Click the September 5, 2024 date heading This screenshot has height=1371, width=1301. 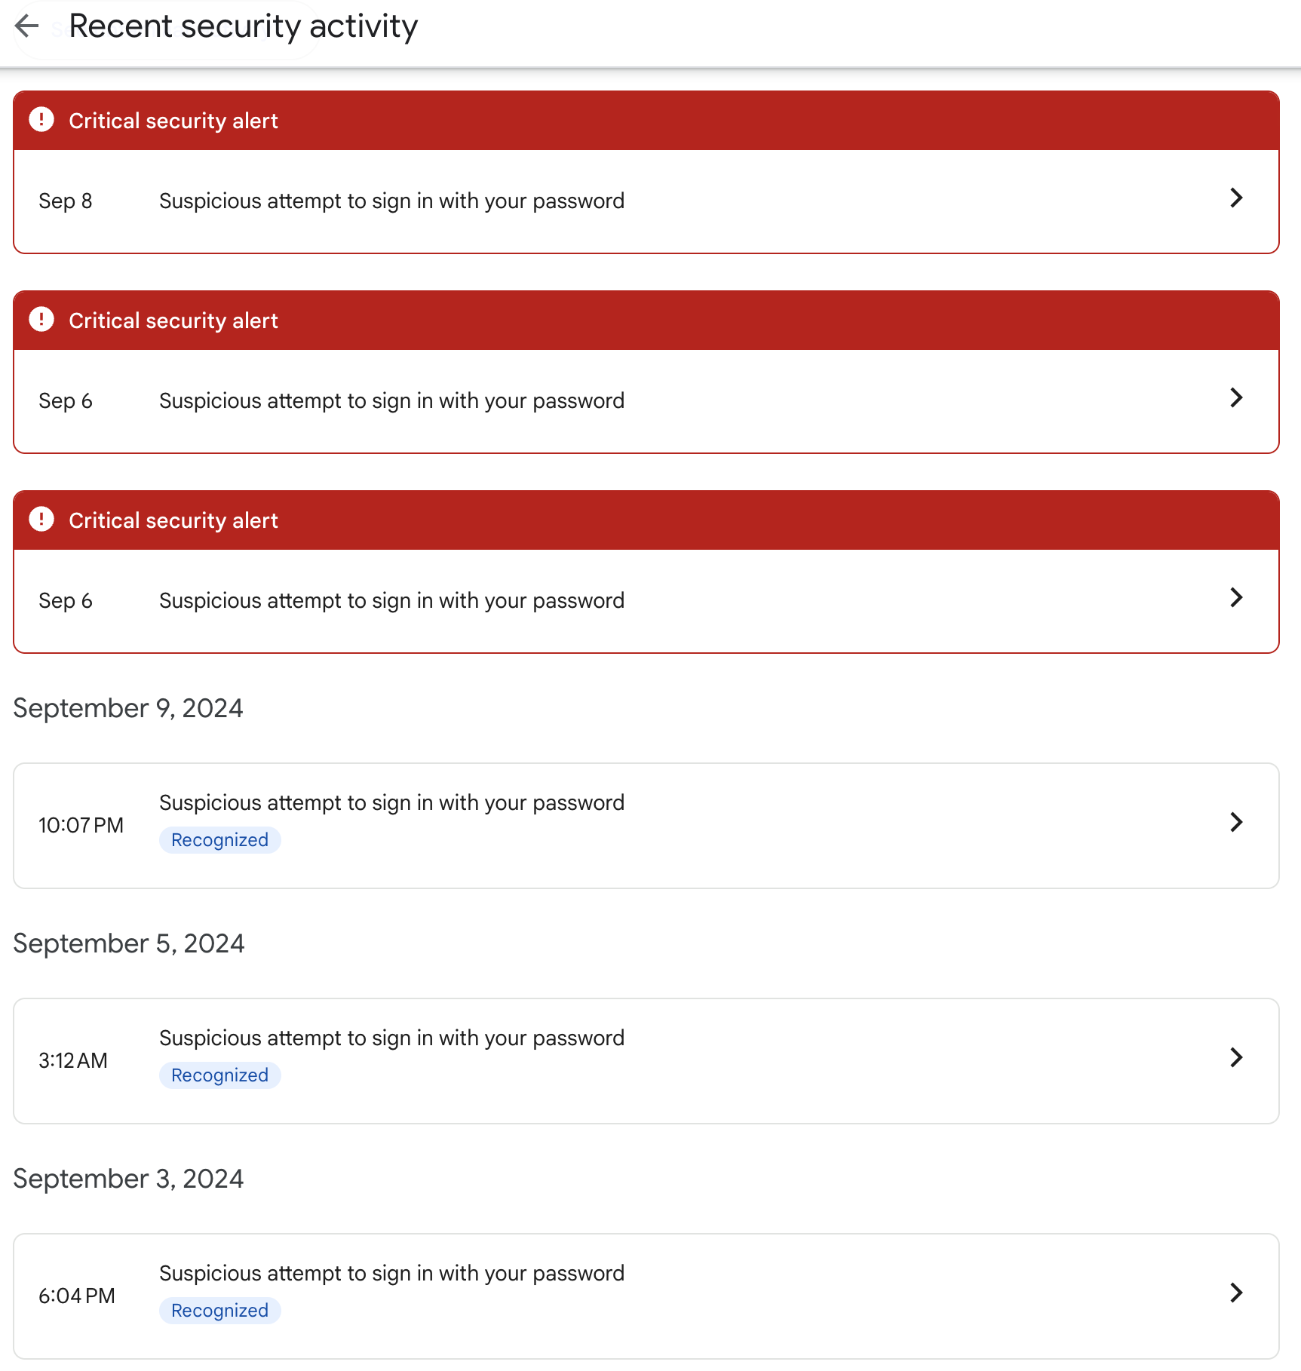point(129,943)
